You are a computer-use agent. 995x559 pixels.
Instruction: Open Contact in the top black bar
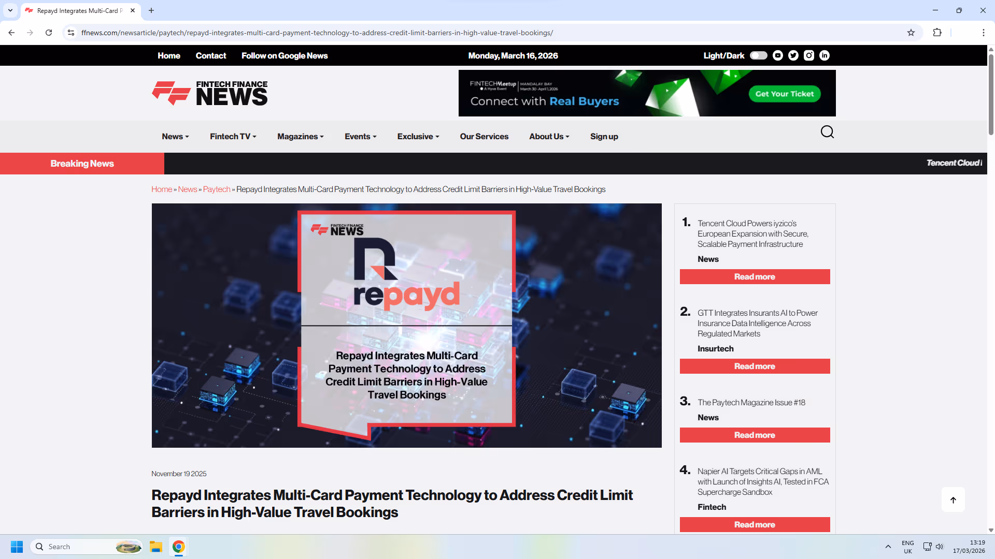pyautogui.click(x=211, y=55)
